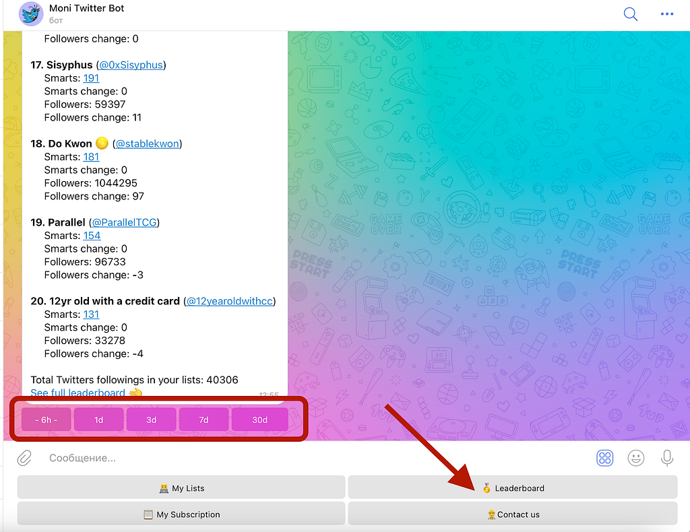This screenshot has width=690, height=532.
Task: Toggle the bot keyboard grid icon
Action: 604,458
